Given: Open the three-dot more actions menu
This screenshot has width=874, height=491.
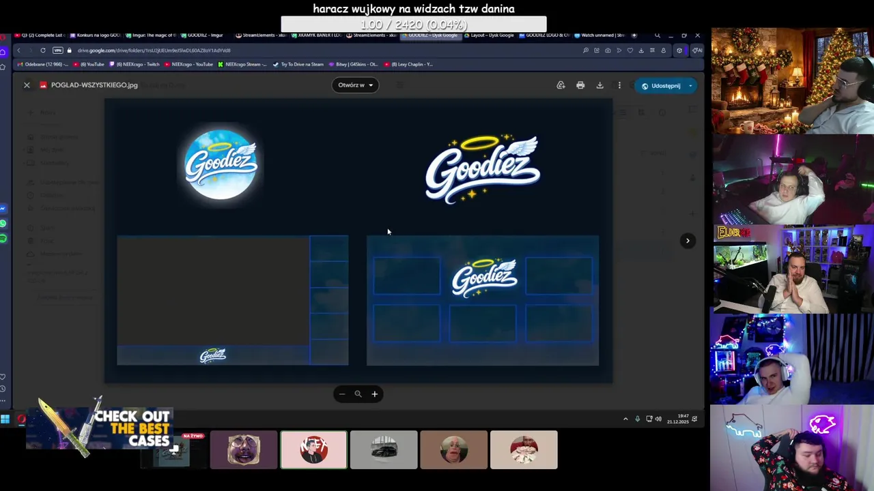Looking at the screenshot, I should tap(619, 85).
